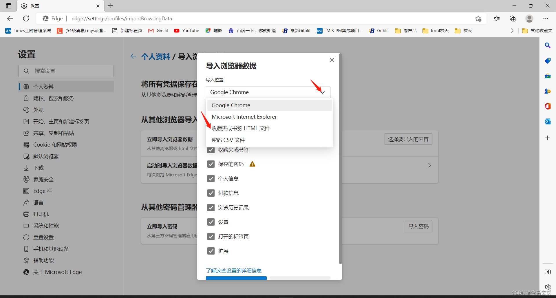556x298 pixels.
Task: Add page to favorites star icon
Action: [478, 19]
